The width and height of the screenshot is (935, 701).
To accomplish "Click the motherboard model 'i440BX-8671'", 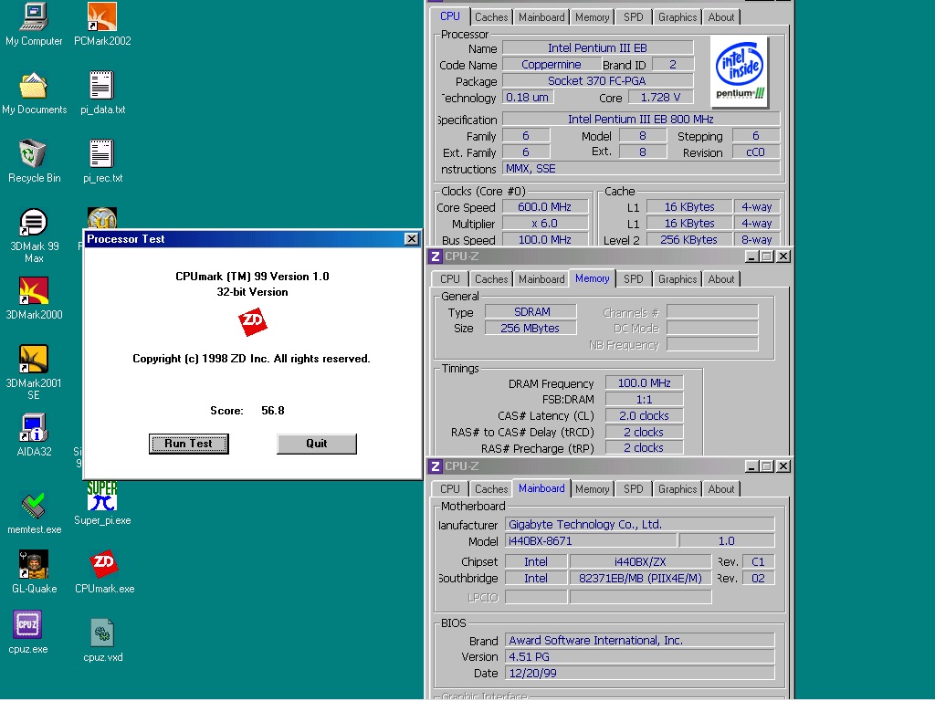I will [x=591, y=540].
